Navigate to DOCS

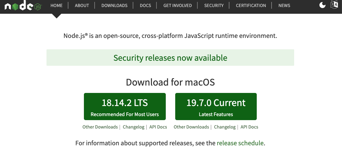coord(145,6)
